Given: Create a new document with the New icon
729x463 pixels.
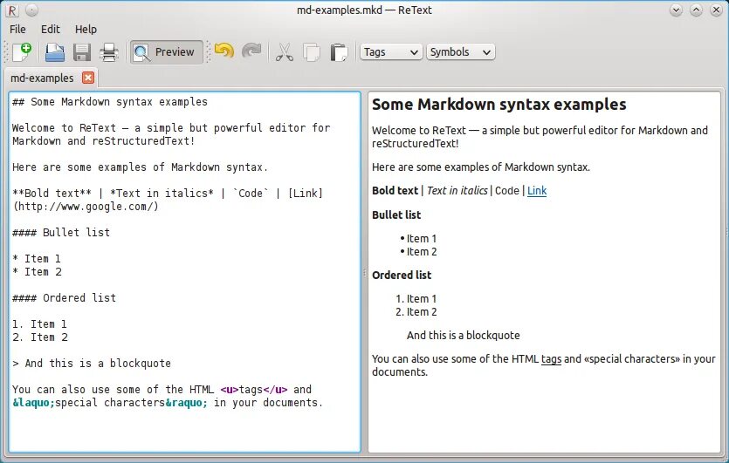Looking at the screenshot, I should pyautogui.click(x=21, y=51).
